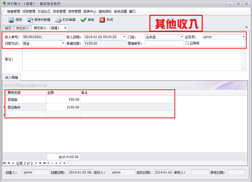Open the 财务管理 menu

tap(59, 11)
